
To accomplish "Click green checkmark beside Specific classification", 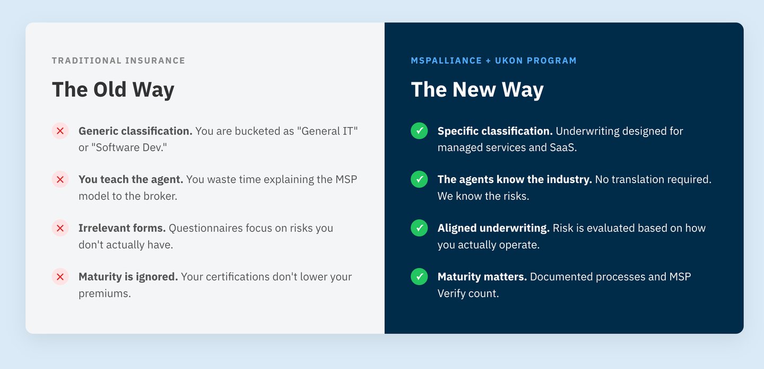I will [419, 131].
